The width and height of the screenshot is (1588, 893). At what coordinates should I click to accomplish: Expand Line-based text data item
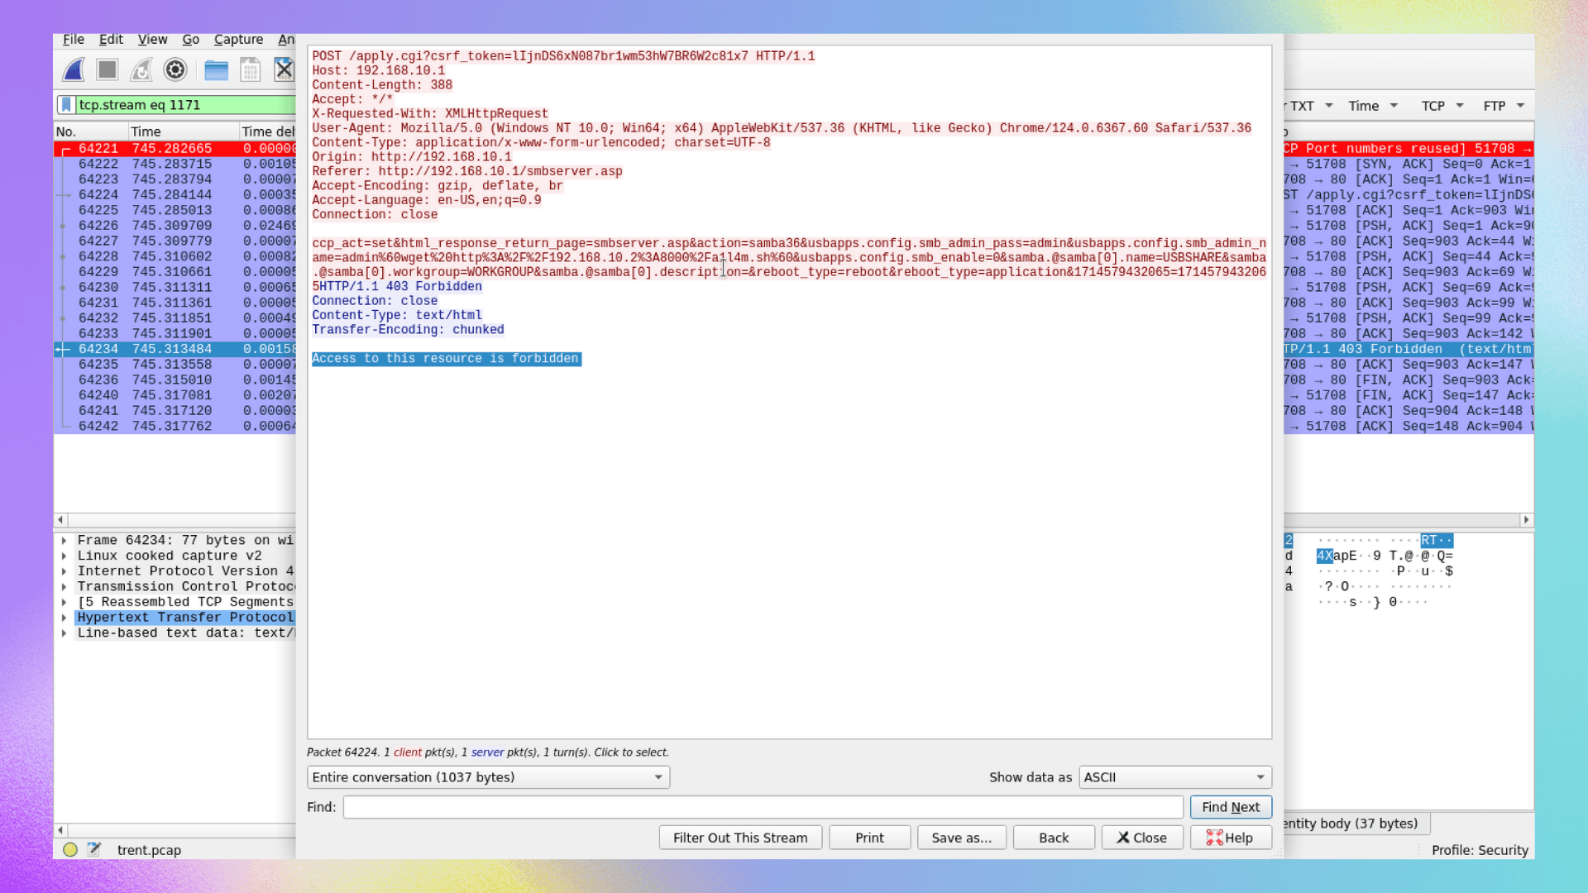(64, 633)
